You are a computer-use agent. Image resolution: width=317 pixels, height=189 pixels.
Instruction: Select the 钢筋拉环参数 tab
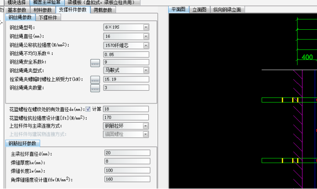(22, 143)
